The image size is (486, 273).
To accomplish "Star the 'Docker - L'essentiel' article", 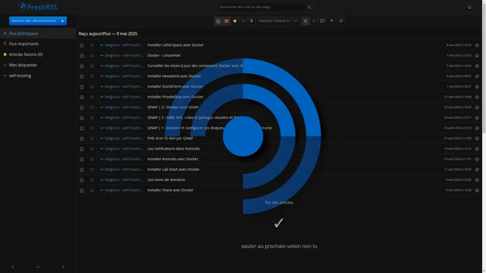I will [x=92, y=55].
